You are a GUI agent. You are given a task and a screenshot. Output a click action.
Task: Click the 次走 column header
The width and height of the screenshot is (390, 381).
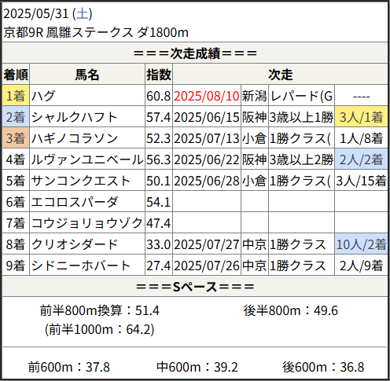click(280, 75)
